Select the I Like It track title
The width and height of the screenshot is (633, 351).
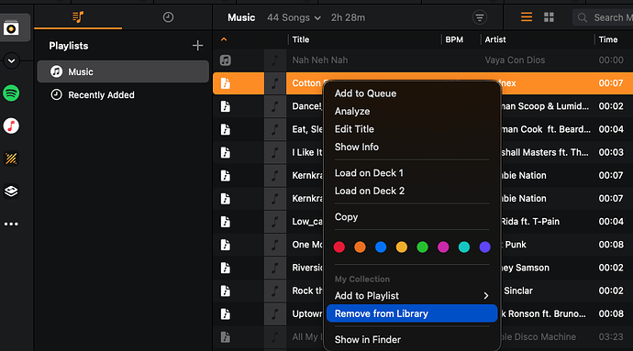tap(307, 152)
